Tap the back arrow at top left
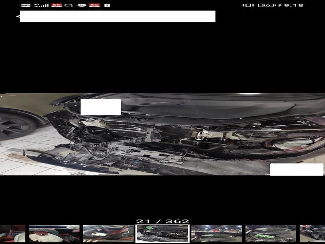Image resolution: width=325 pixels, height=244 pixels. tap(18, 16)
